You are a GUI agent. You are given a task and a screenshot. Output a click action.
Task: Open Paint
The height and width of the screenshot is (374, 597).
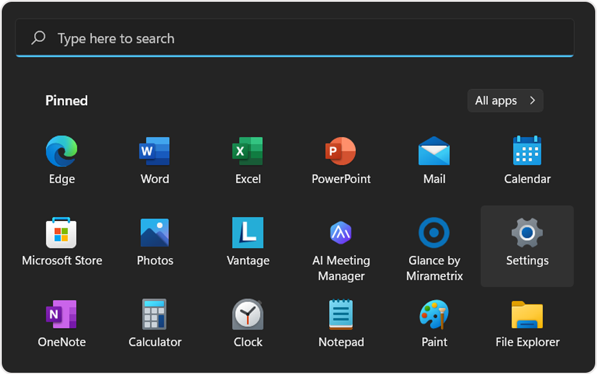point(434,323)
